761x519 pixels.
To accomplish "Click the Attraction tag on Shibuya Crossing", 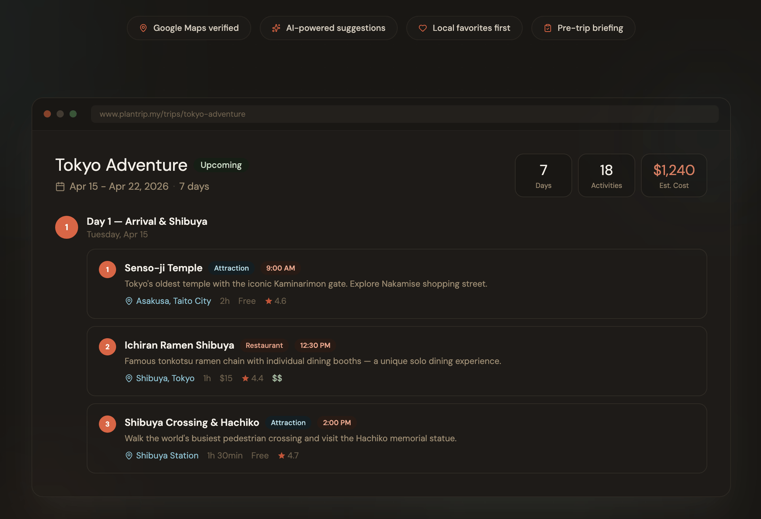I will [288, 423].
